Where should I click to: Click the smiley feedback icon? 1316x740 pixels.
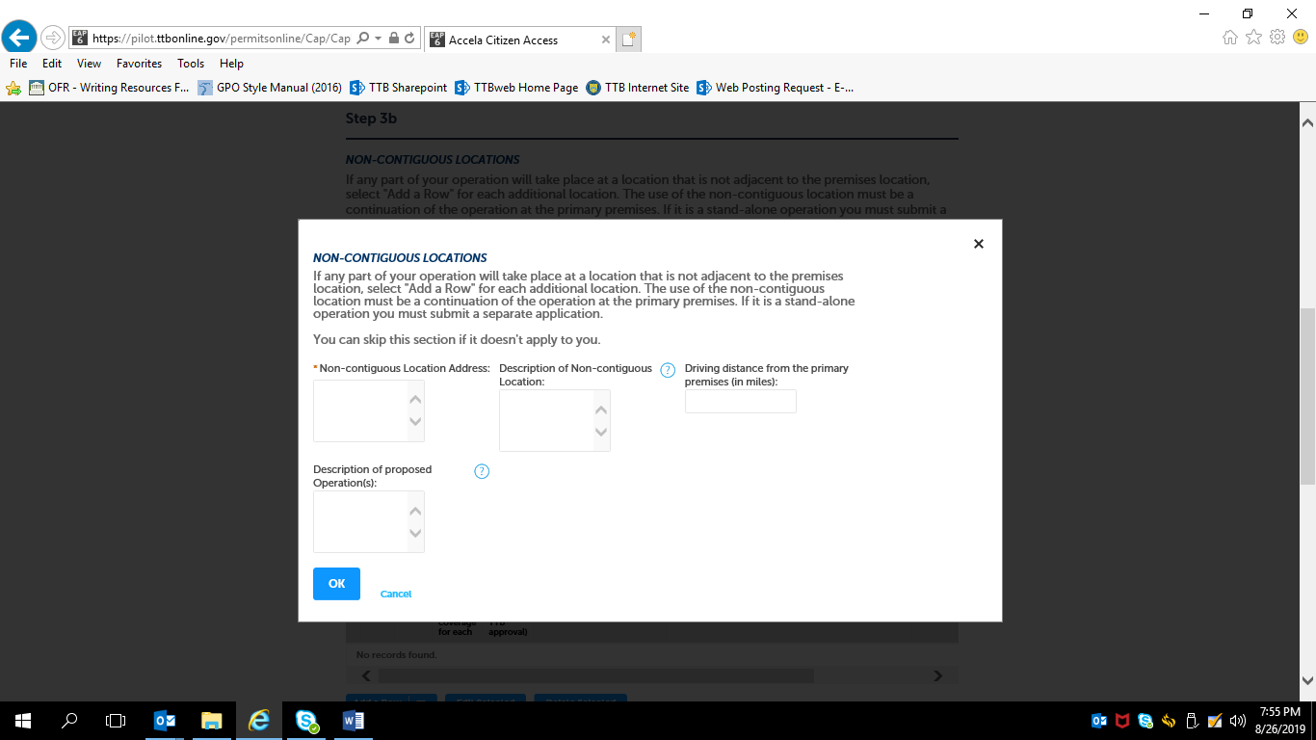1301,38
